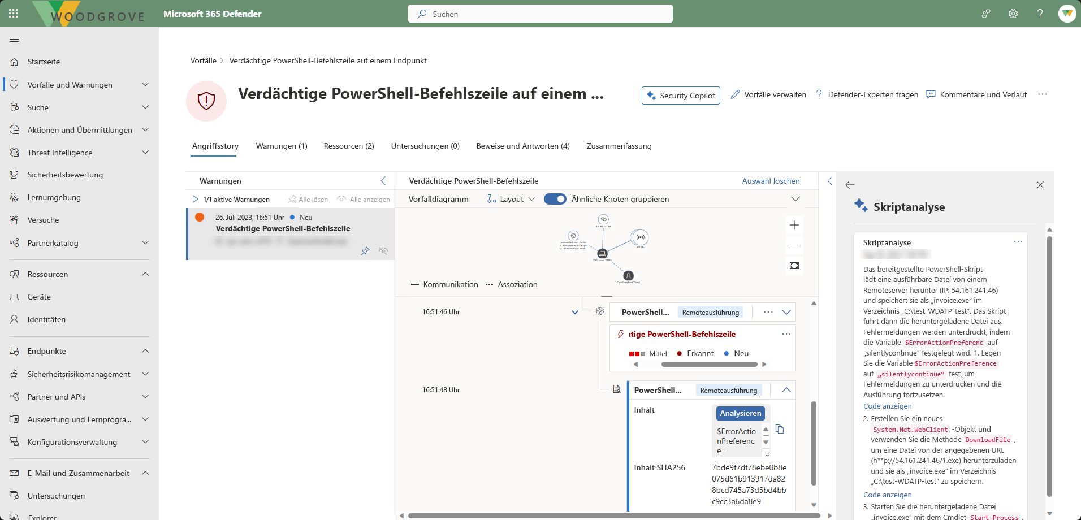Expand Vorfälle und Warnungen menu
This screenshot has height=520, width=1081.
click(x=145, y=85)
